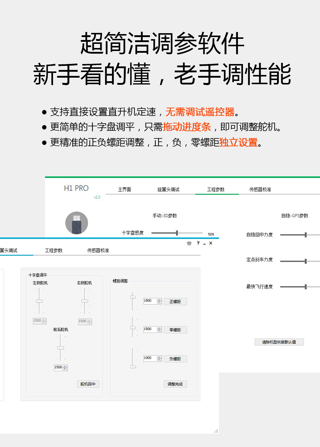Close the front tuning window
This screenshot has height=447, width=320.
point(211,243)
